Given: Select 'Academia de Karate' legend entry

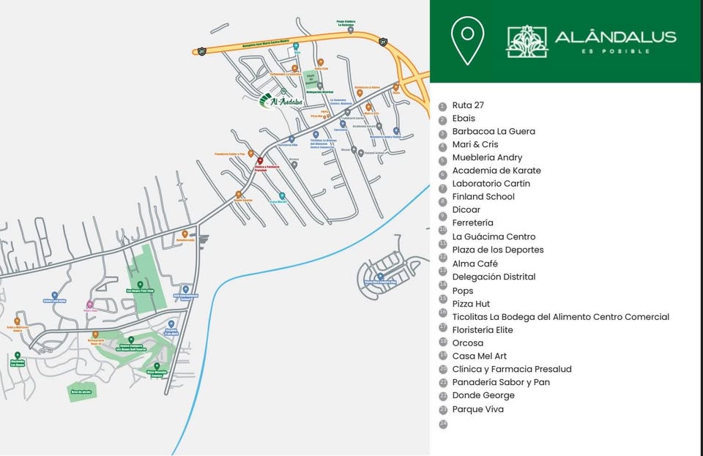Looking at the screenshot, I should [496, 171].
